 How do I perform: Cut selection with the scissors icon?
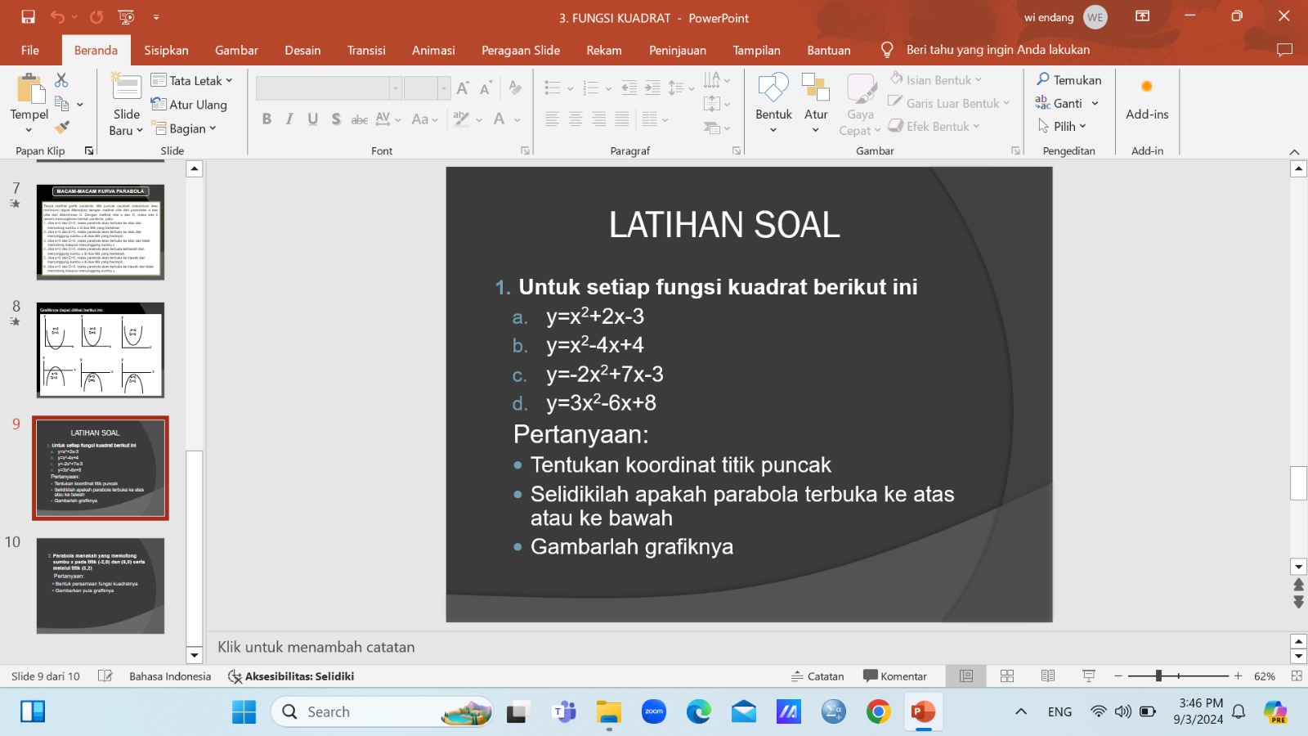(x=61, y=80)
